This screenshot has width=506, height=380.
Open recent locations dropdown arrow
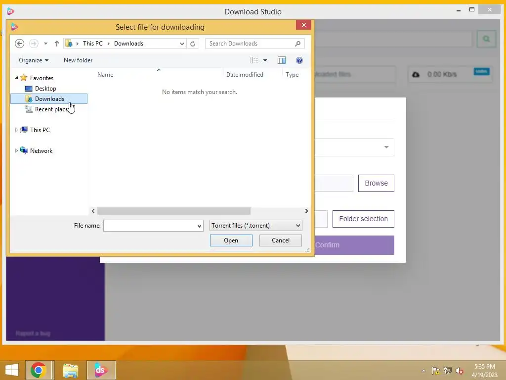point(45,44)
